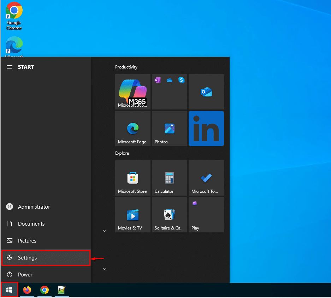Open the Microsoft 365 Copilot tile

coord(133,91)
